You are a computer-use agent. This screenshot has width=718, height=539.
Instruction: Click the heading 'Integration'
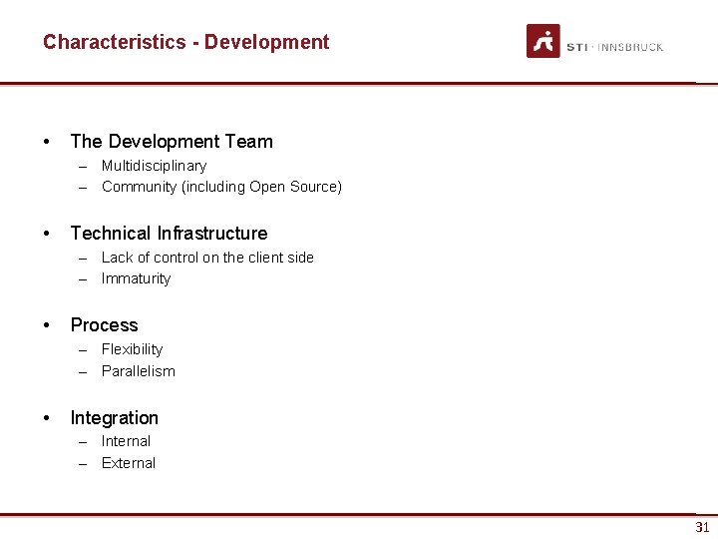pos(115,418)
